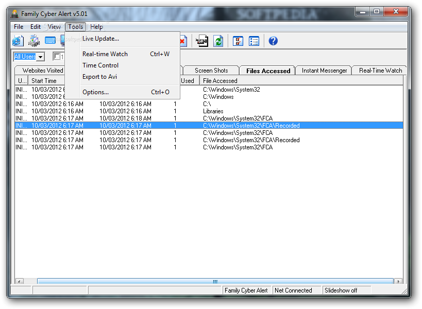Click the camcorder document toolbar icon
Image resolution: width=422 pixels, height=309 pixels.
coord(202,41)
